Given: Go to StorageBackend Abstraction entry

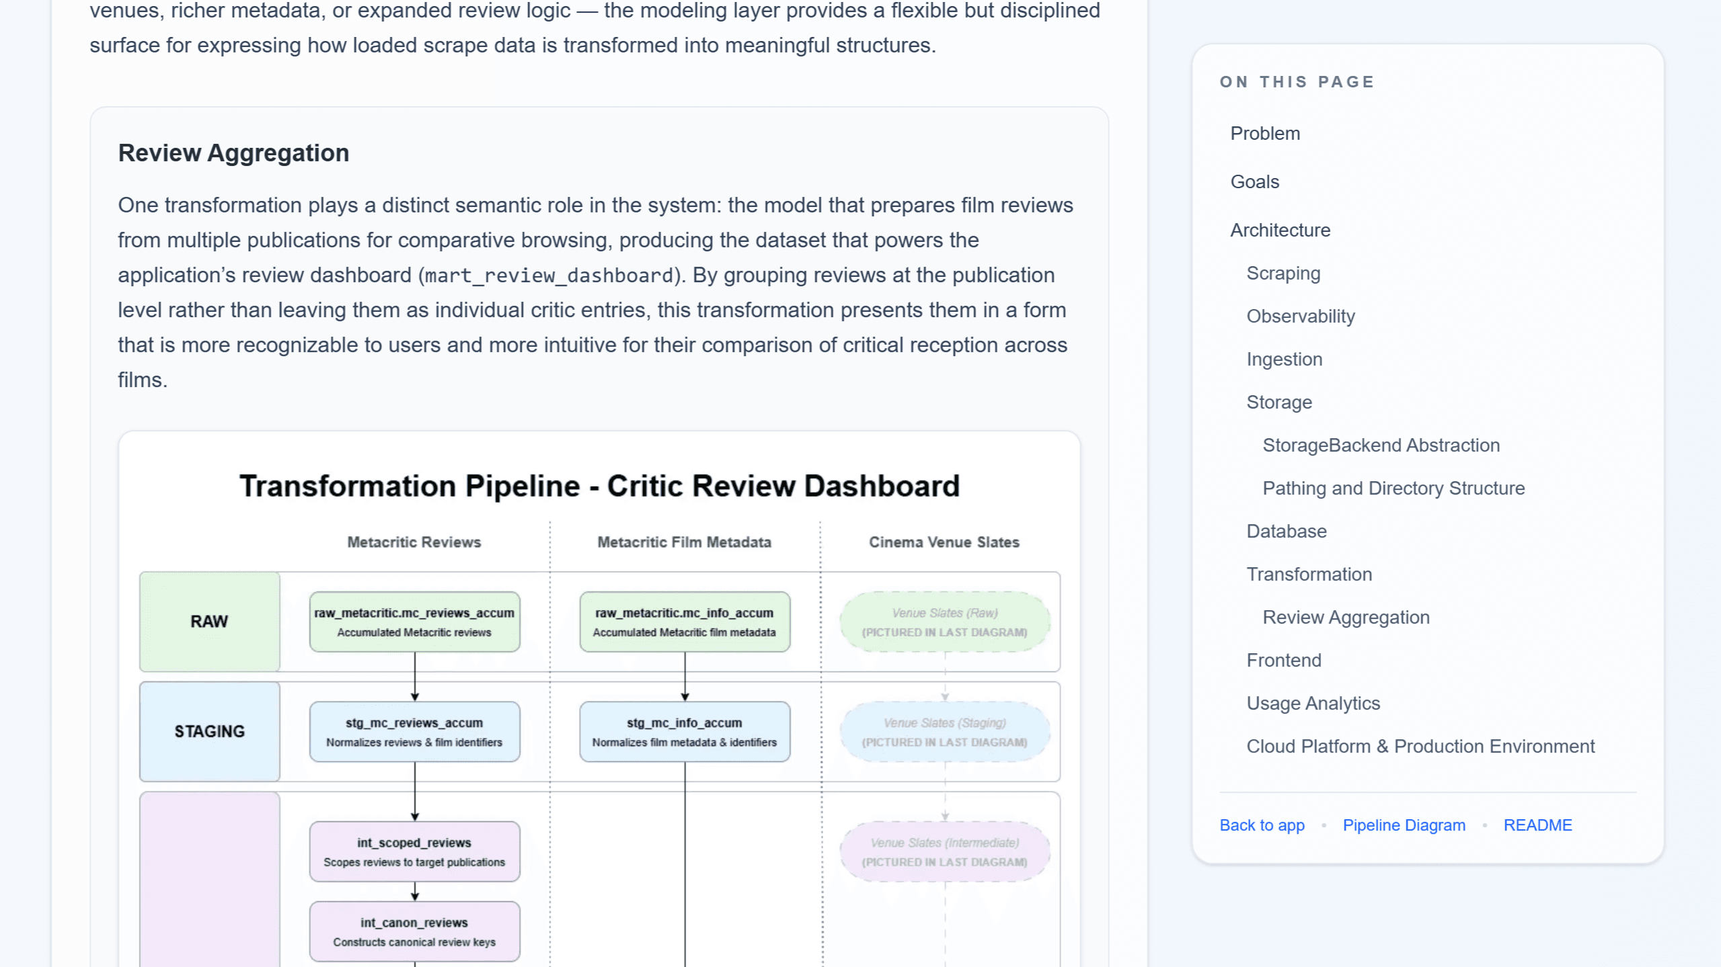Looking at the screenshot, I should [x=1381, y=446].
